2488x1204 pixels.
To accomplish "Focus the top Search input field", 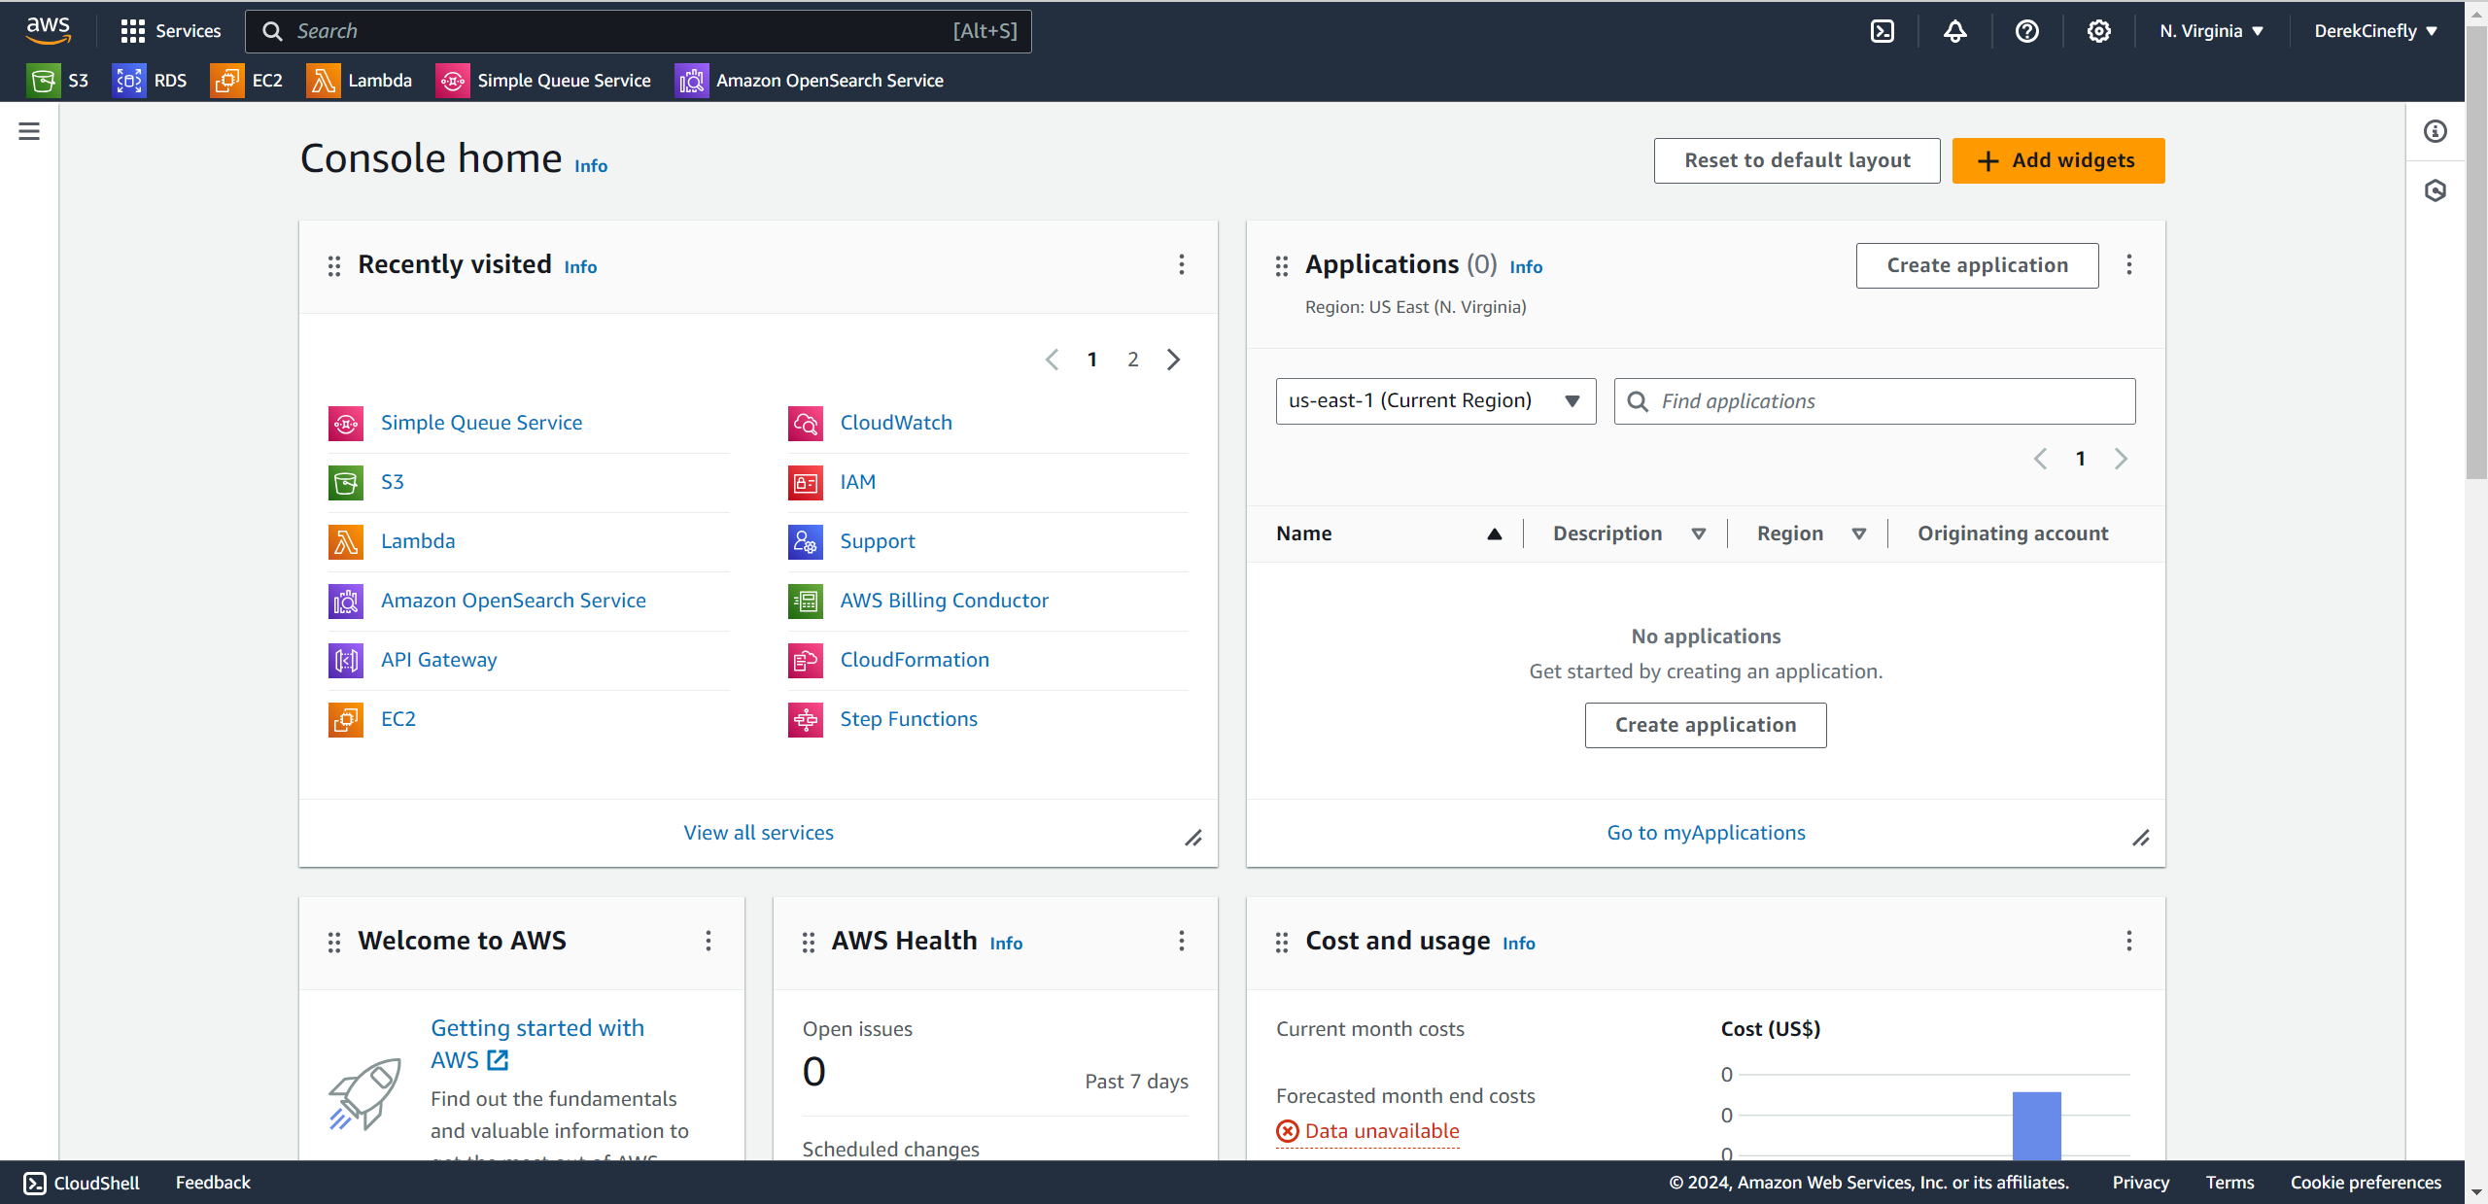I will click(639, 31).
